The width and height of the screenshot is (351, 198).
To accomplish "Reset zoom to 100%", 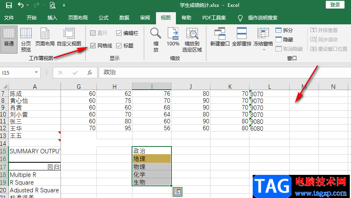I will (x=173, y=37).
